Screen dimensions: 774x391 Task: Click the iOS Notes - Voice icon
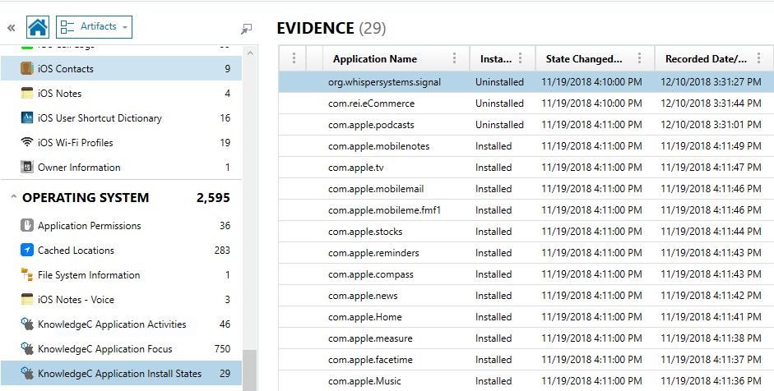click(x=26, y=299)
